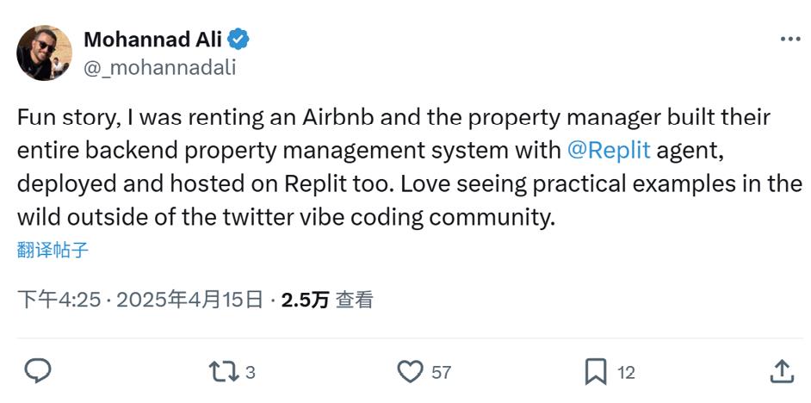Click the blue verified badge
Image resolution: width=811 pixels, height=403 pixels.
tap(239, 39)
